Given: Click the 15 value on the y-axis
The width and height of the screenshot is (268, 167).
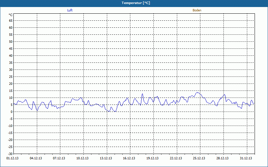Looking at the screenshot, I should coord(11,91).
